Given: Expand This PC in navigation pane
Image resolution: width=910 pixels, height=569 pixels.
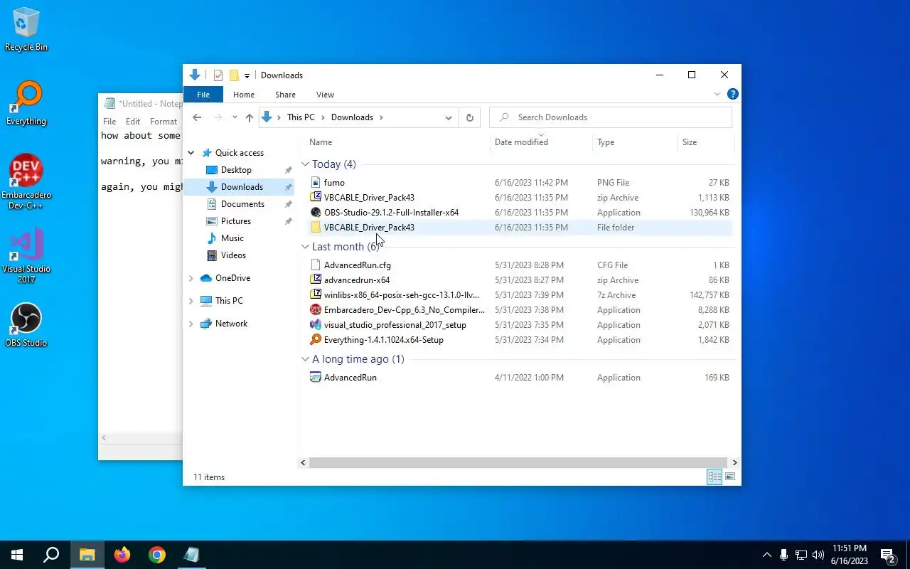Looking at the screenshot, I should pos(191,301).
